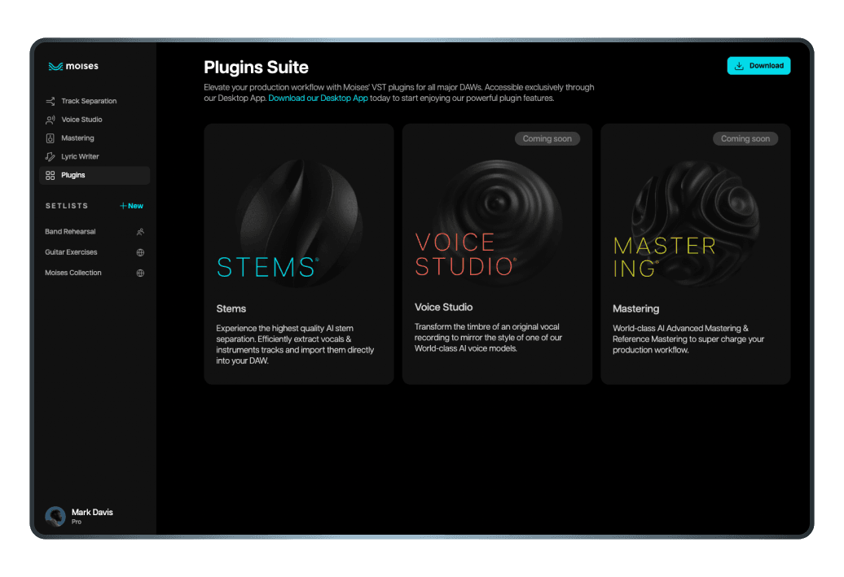Click the Plugins grid icon
Image resolution: width=844 pixels, height=577 pixels.
click(51, 175)
